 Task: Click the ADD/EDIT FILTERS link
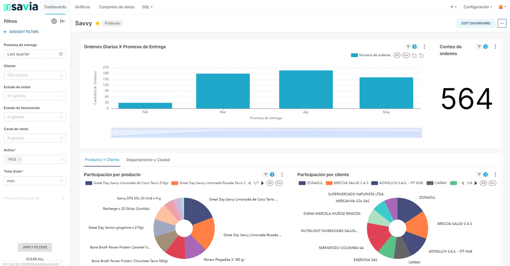tap(21, 32)
